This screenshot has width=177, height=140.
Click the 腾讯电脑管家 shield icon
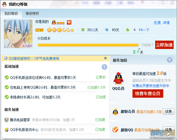(6, 120)
